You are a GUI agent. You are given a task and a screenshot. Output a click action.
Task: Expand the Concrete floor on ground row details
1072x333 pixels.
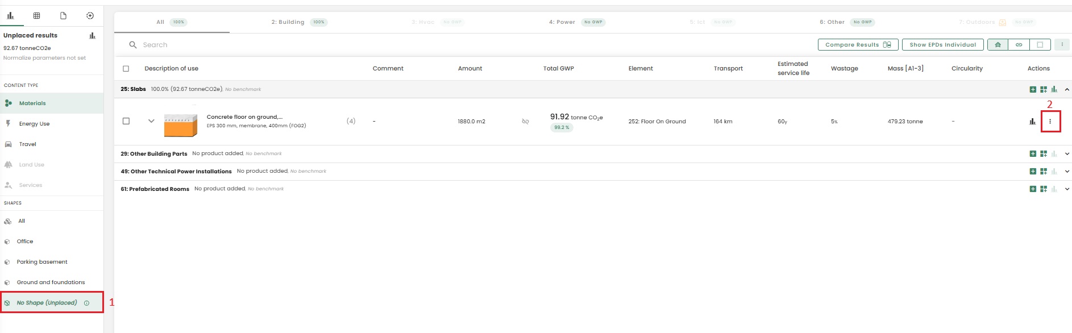[x=151, y=121]
